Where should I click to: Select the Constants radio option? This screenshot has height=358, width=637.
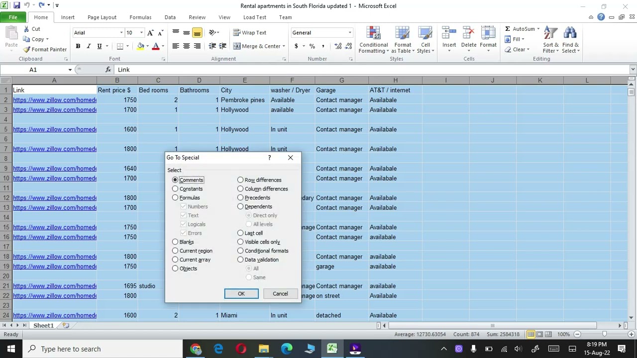coord(175,189)
